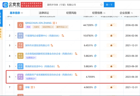Screen dimensions: 140x96
Task: Click the lock icon in row 1
Action: tap(111, 25)
